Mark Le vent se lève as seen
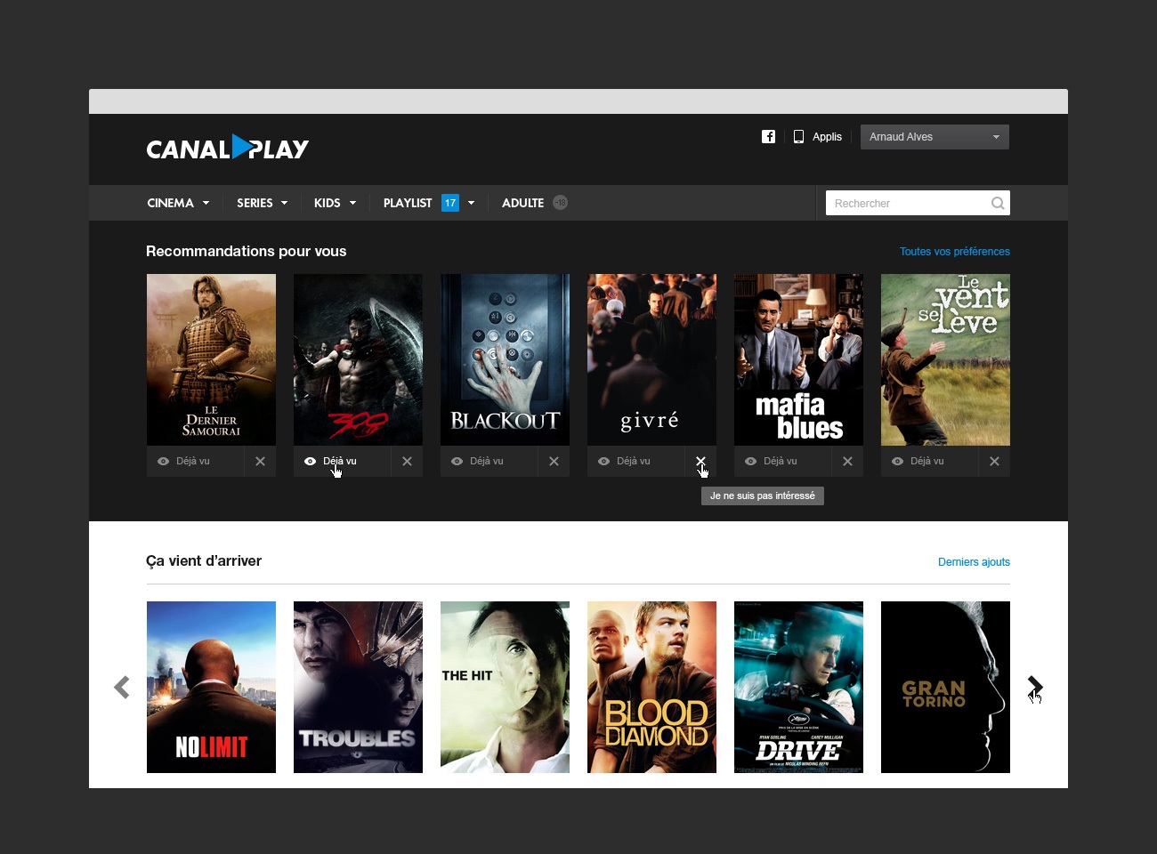 (x=918, y=462)
